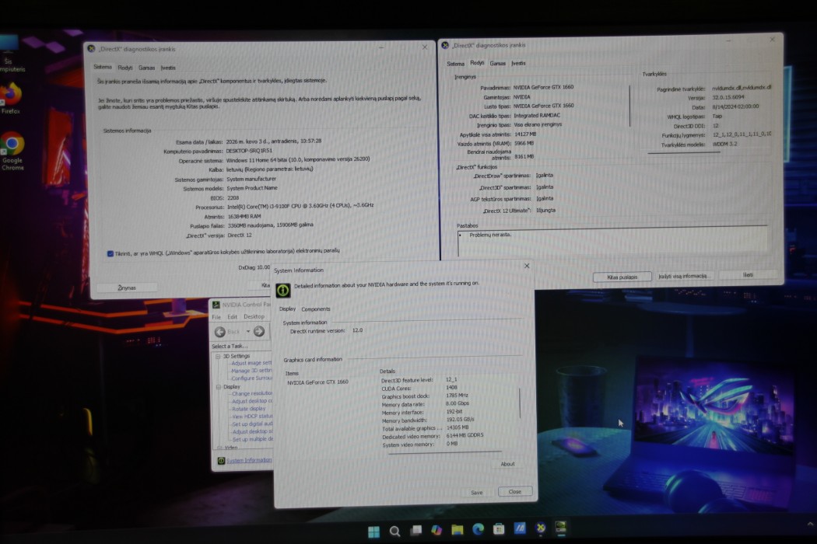Click the Windows Start button in the taskbar
The width and height of the screenshot is (817, 544).
(373, 531)
